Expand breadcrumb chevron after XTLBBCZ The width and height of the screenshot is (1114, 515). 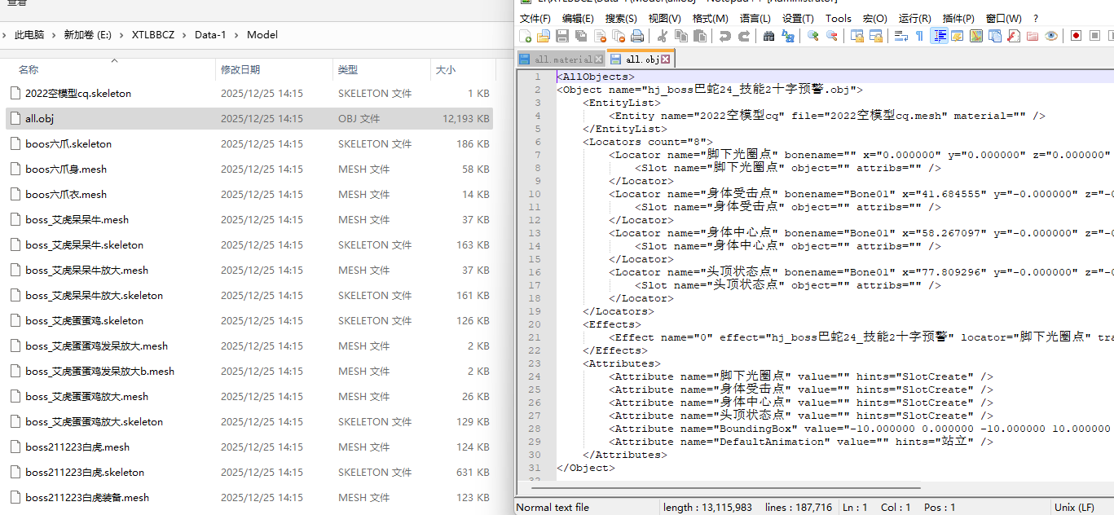click(x=184, y=34)
